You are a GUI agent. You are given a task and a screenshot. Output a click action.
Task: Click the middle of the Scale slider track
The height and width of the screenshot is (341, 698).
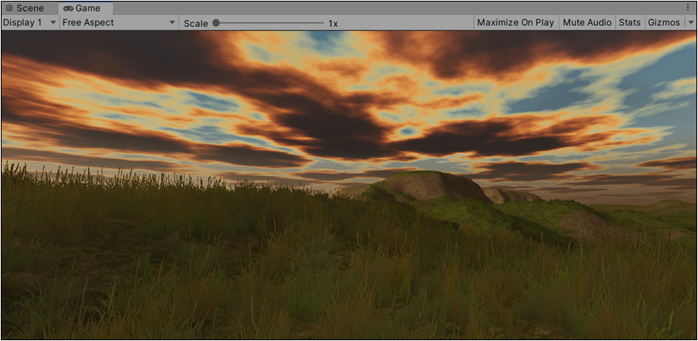pos(270,23)
